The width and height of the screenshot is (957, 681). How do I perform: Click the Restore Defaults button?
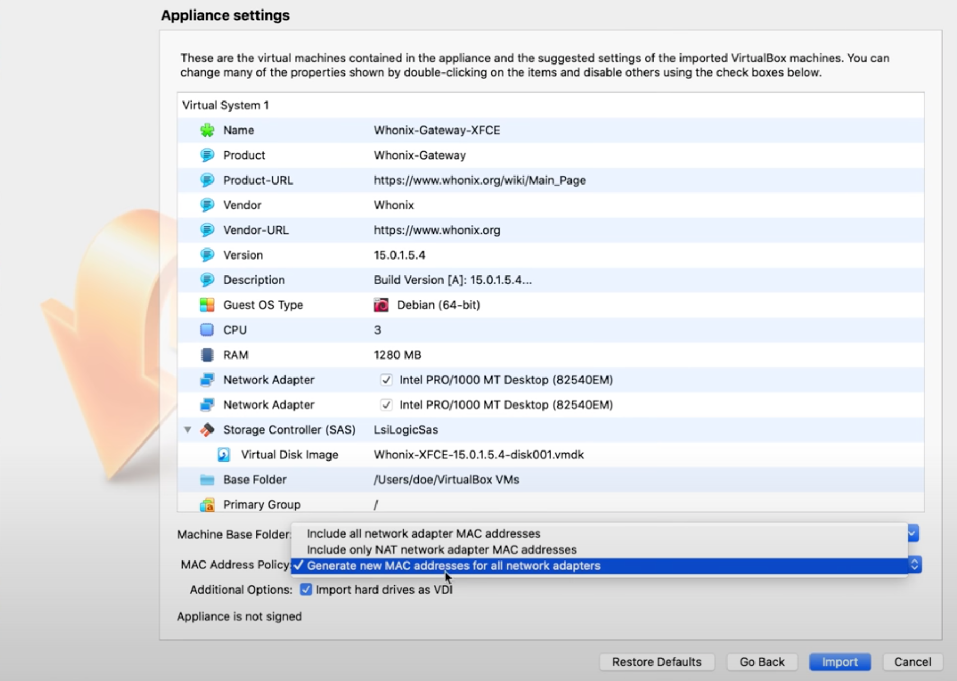coord(657,662)
